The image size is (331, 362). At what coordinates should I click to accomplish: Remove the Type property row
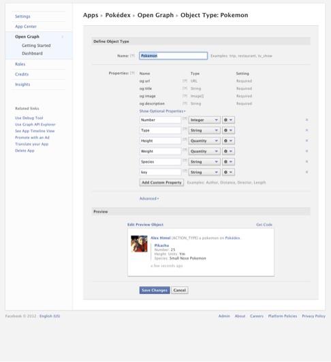[306, 130]
